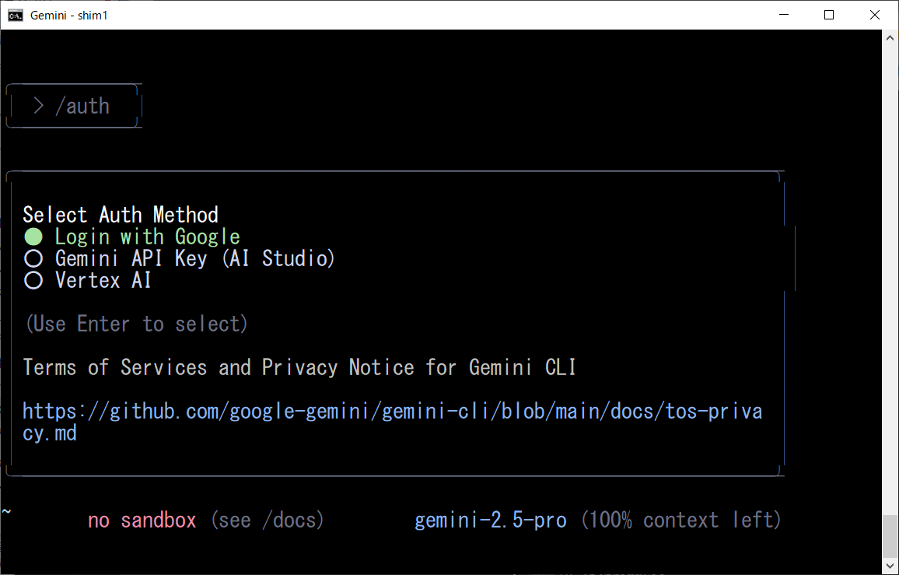Image resolution: width=899 pixels, height=575 pixels.
Task: Click the /auth command prompt box
Action: point(74,106)
